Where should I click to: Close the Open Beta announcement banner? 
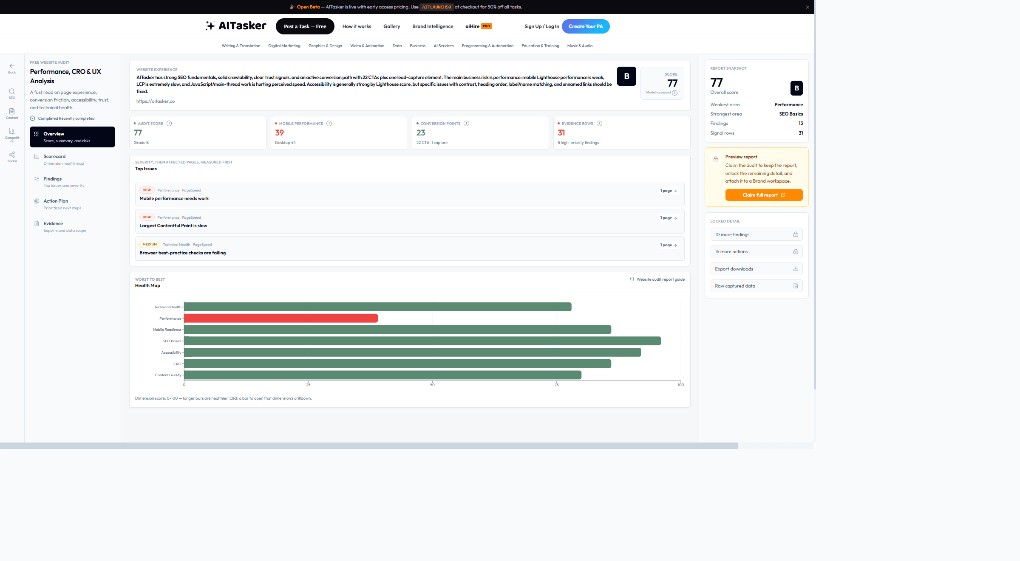(x=807, y=7)
